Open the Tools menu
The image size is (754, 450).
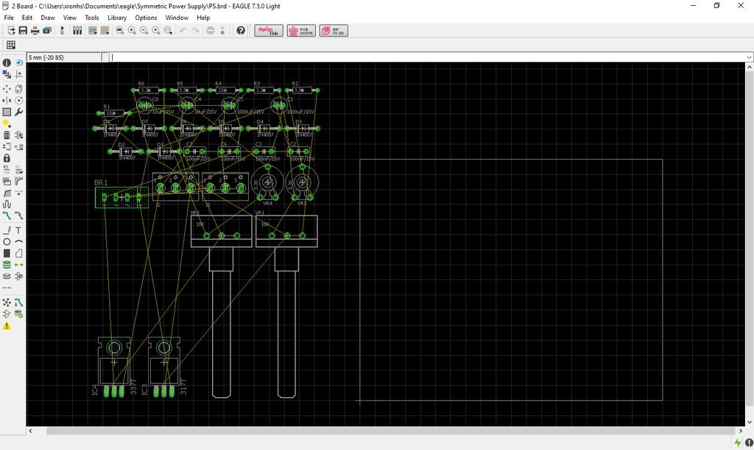click(x=92, y=18)
